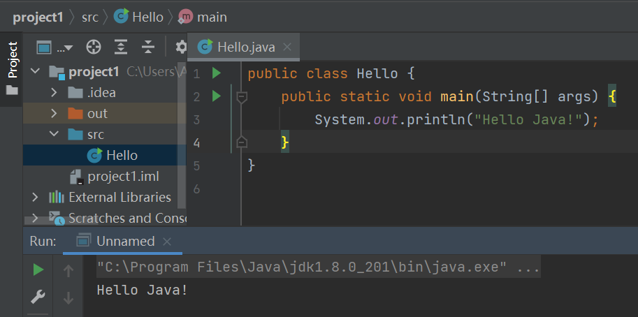Select project1.iml file in project tree
This screenshot has height=317, width=638.
[123, 176]
